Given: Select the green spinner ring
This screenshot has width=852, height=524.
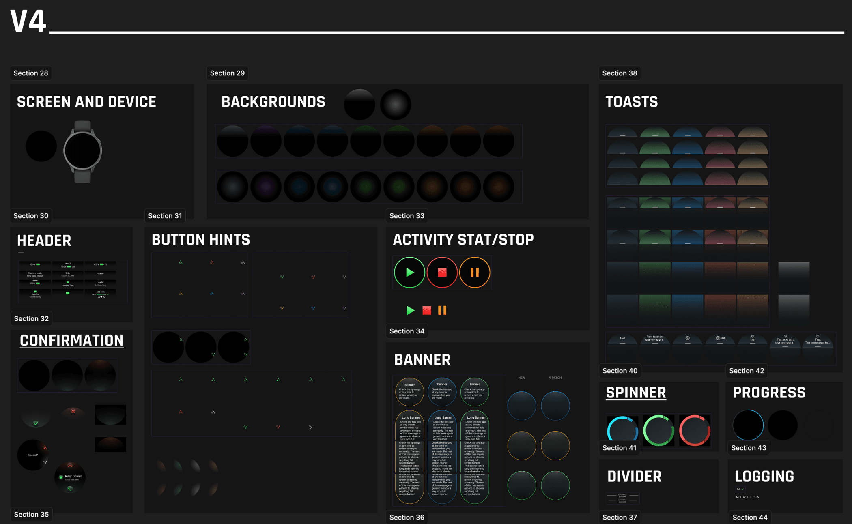Looking at the screenshot, I should (658, 431).
